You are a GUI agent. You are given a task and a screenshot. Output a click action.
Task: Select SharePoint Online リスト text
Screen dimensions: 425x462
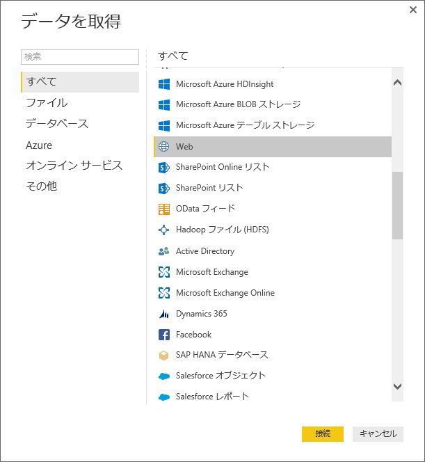(223, 167)
